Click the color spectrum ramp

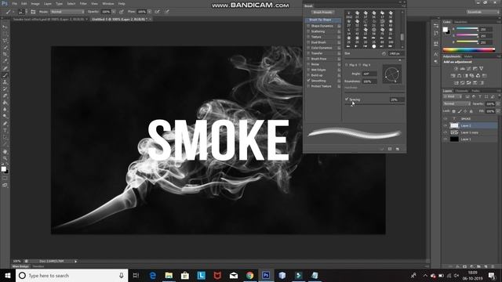[x=469, y=49]
